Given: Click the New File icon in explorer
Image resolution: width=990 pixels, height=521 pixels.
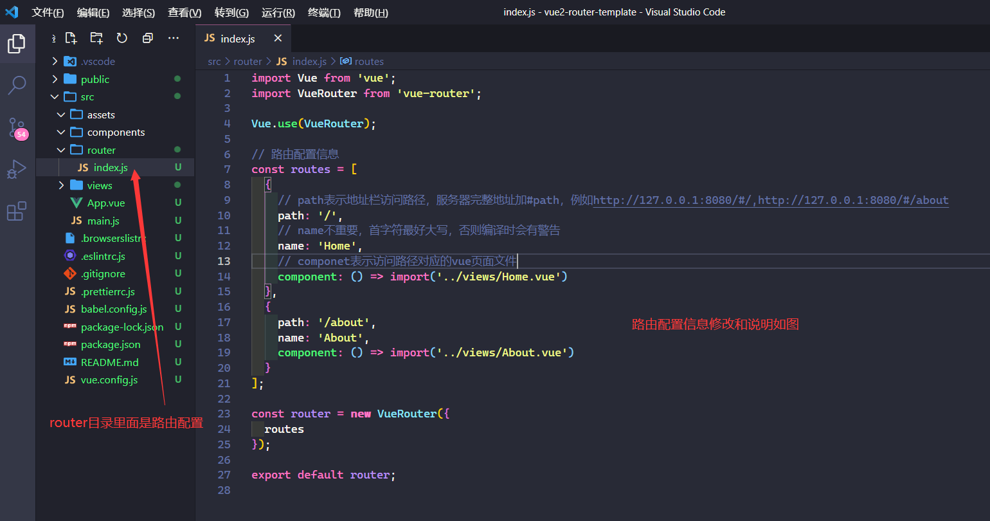Looking at the screenshot, I should coord(71,39).
